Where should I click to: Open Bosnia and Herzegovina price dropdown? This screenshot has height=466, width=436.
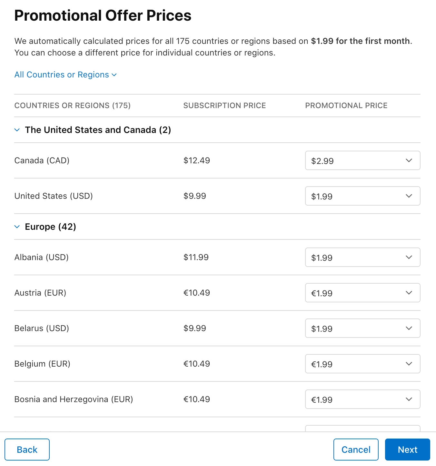tap(362, 399)
